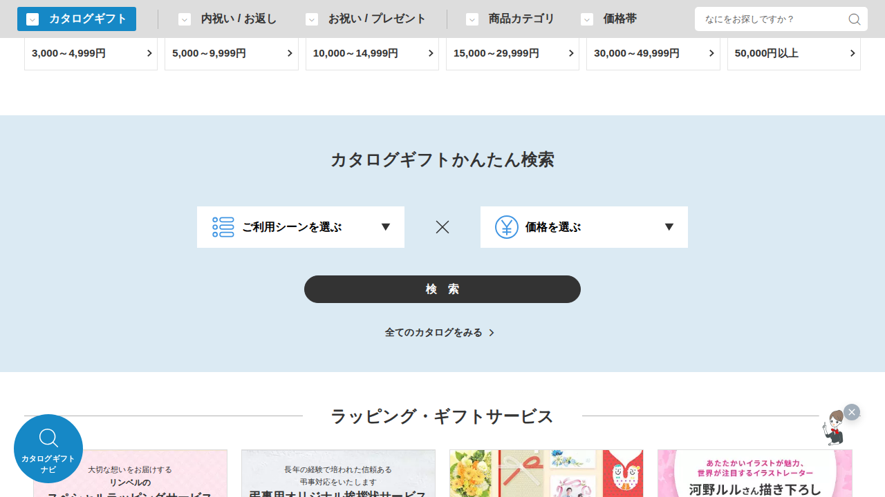Close the assistant character popup
885x497 pixels.
pyautogui.click(x=852, y=412)
